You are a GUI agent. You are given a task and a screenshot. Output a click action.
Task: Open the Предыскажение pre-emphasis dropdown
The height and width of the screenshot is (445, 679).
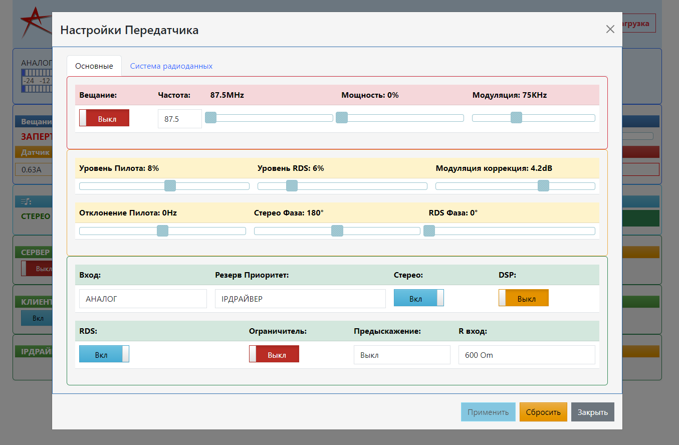[401, 355]
